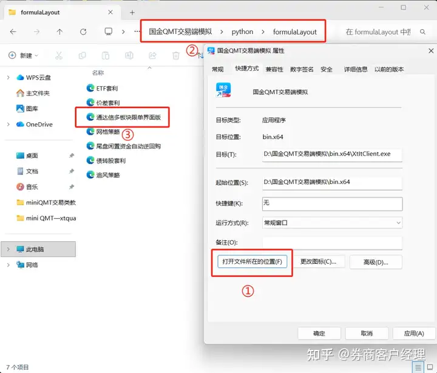The image size is (437, 373).
Task: Click the Share icon in toolbar
Action: coord(152,55)
